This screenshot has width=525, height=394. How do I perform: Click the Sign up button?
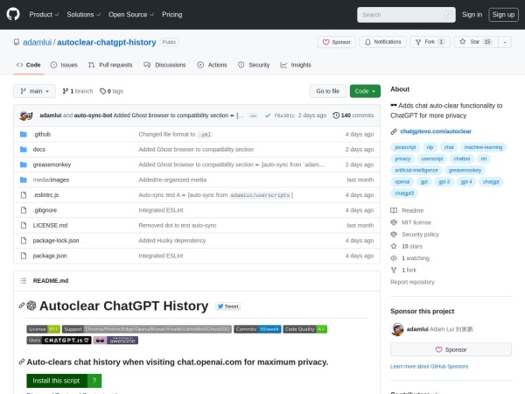503,14
